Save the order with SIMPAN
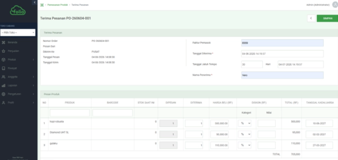The image size is (338, 160). click(x=327, y=18)
